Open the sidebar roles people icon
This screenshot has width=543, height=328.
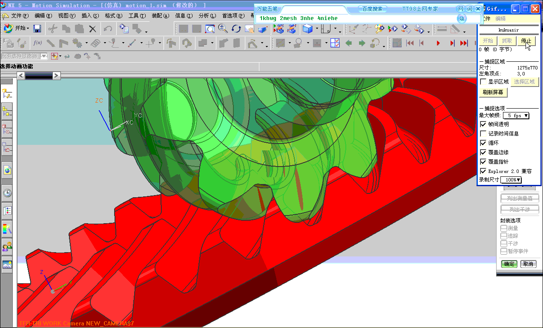[7, 246]
